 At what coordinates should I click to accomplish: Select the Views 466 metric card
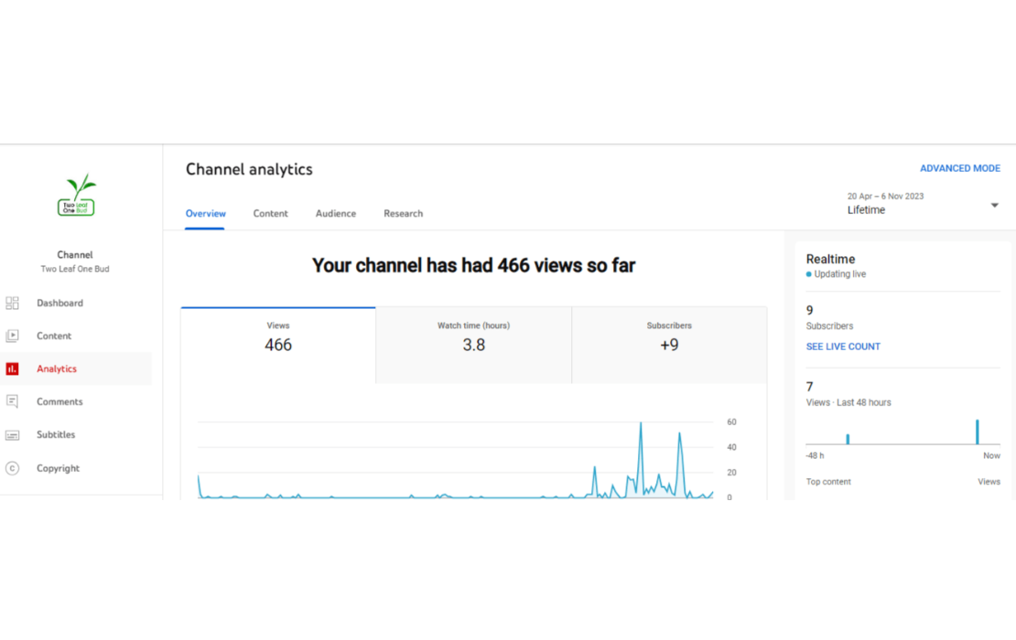pos(278,345)
